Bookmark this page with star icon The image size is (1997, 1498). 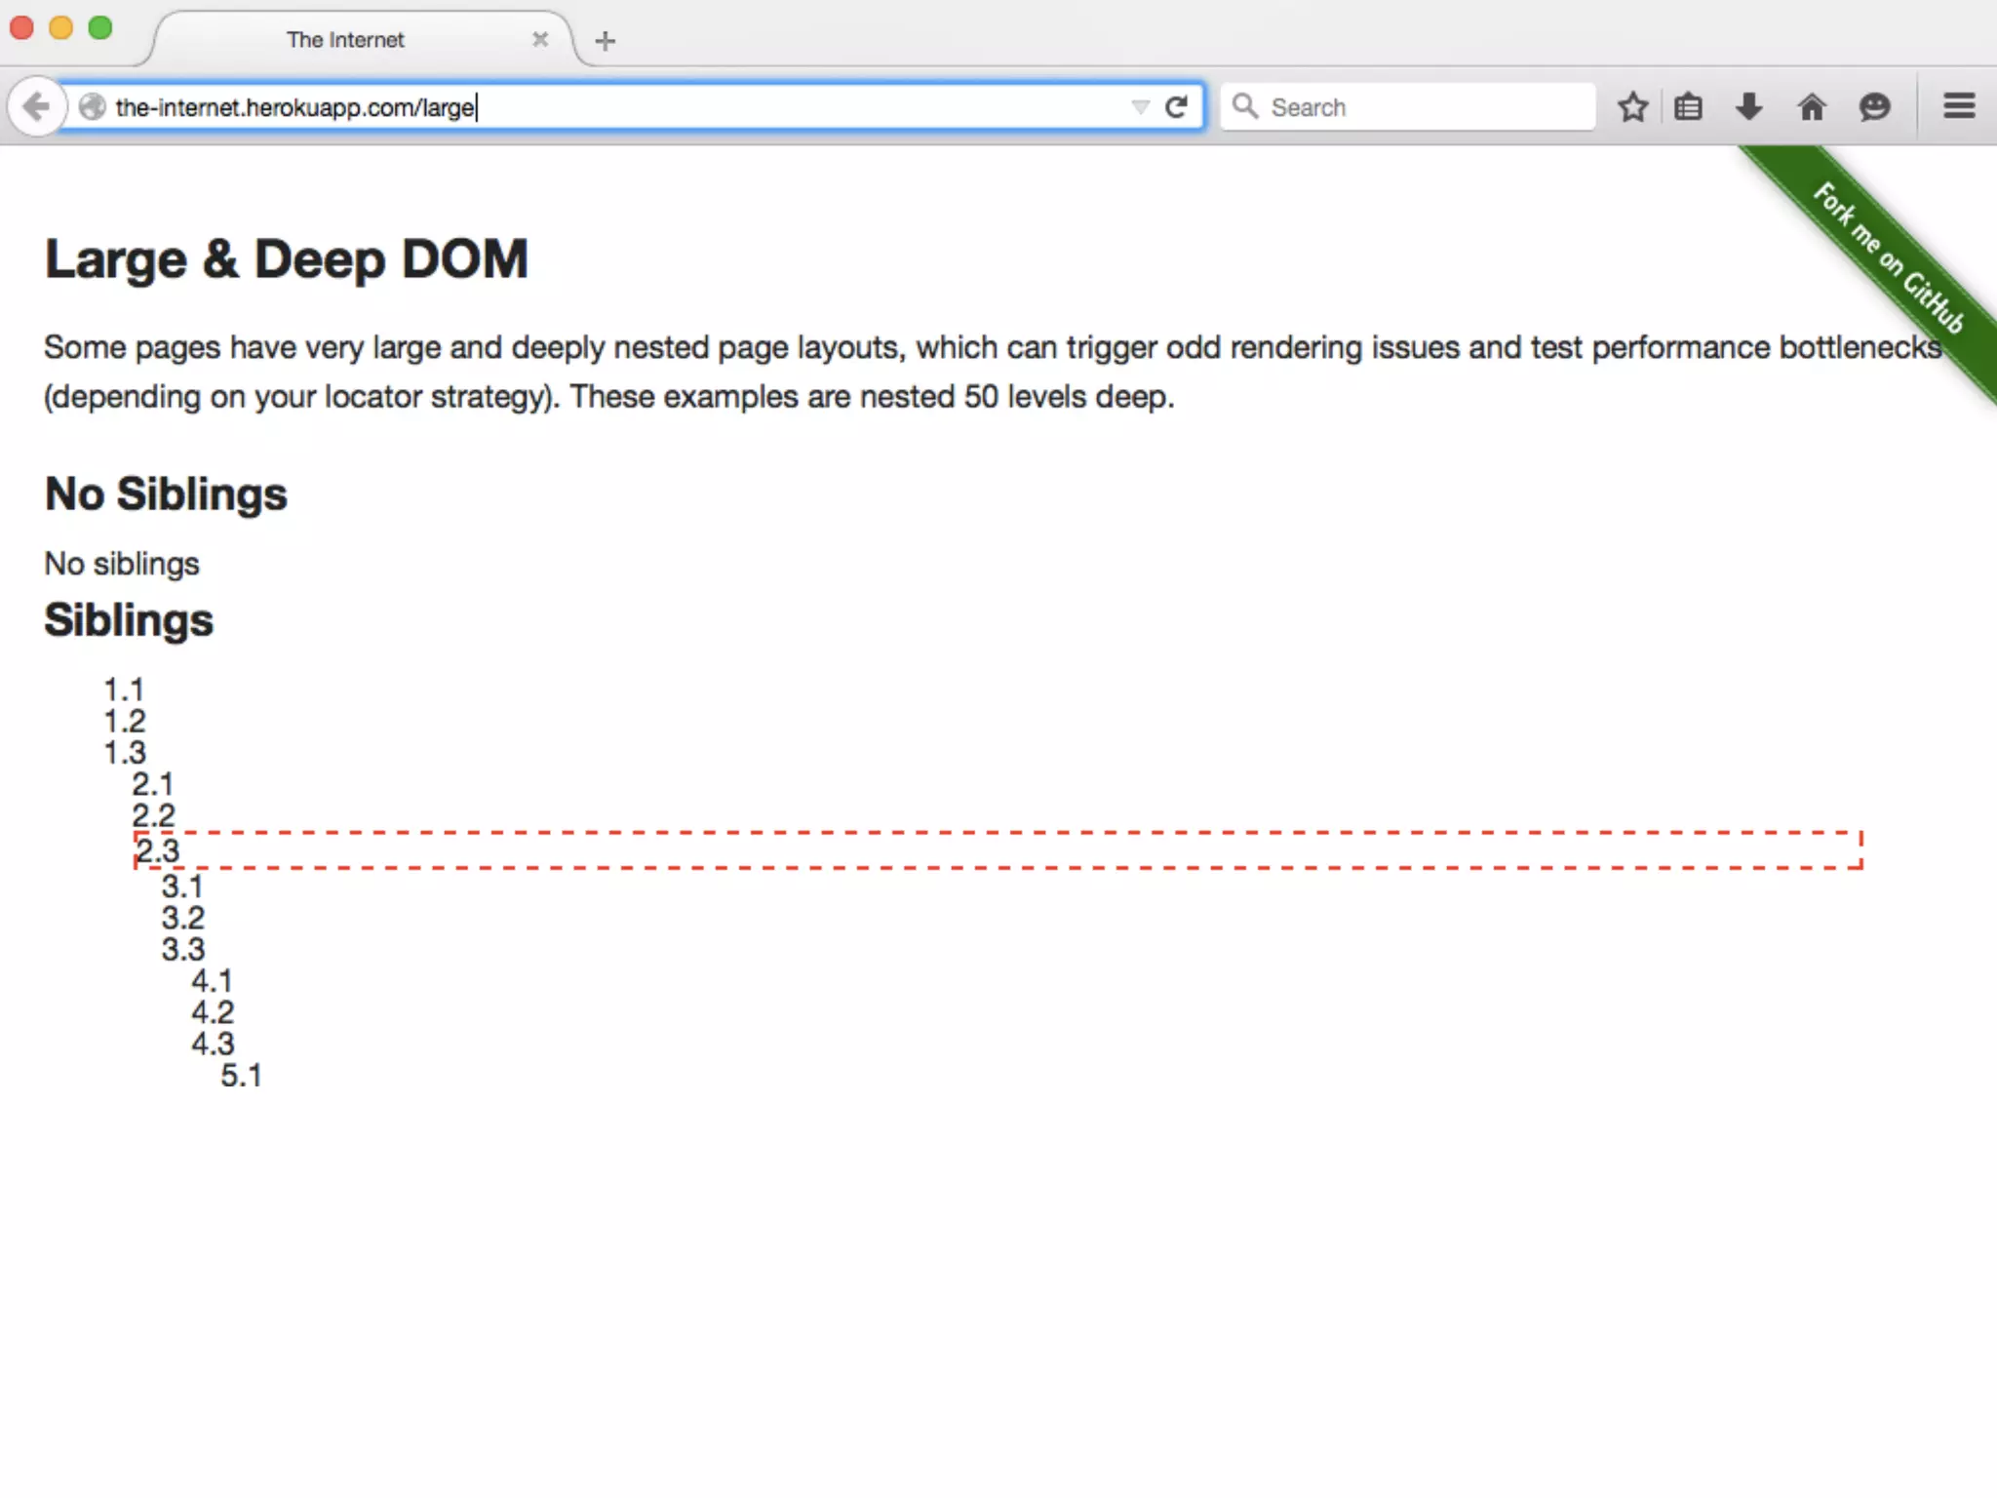1632,106
